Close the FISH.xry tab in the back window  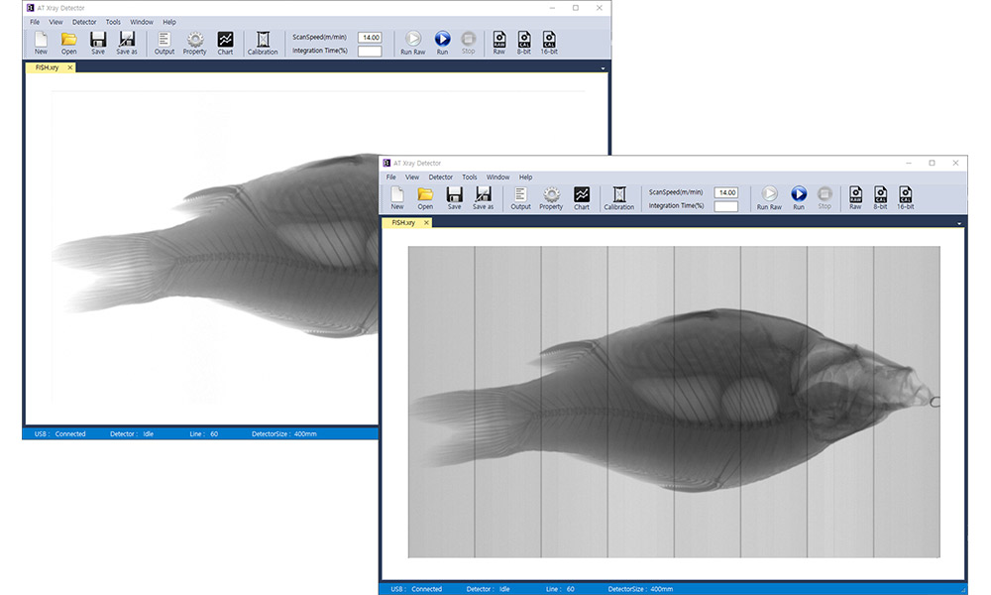click(70, 67)
